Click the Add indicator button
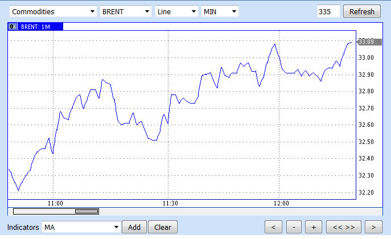This screenshot has height=239, width=391. (x=134, y=227)
